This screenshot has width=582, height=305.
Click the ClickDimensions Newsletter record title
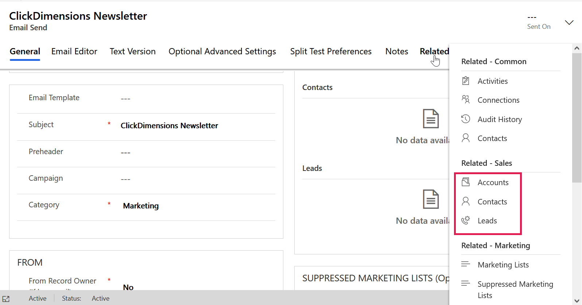78,16
